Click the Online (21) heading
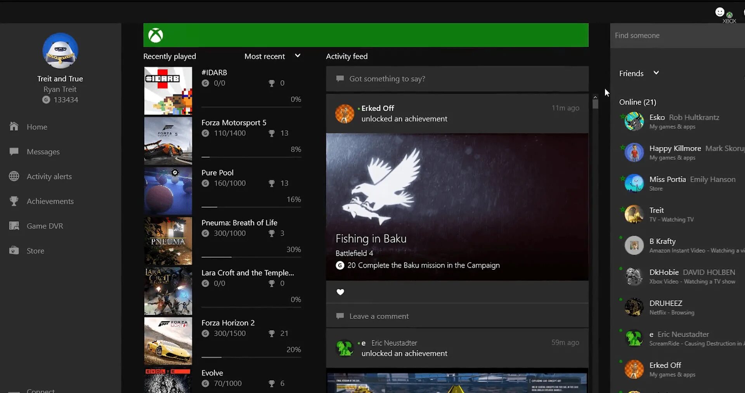 point(638,102)
